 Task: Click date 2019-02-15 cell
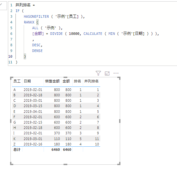(33, 122)
